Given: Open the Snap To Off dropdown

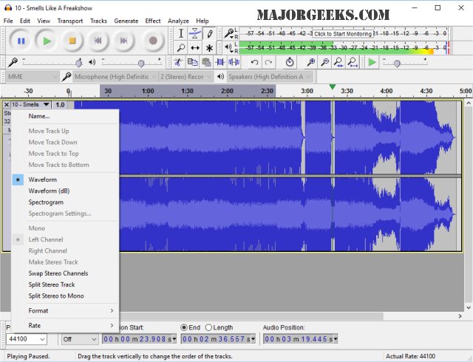Looking at the screenshot, I should coord(80,339).
